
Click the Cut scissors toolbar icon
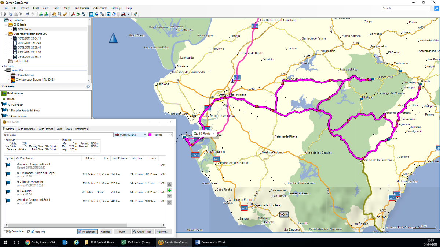5,14
